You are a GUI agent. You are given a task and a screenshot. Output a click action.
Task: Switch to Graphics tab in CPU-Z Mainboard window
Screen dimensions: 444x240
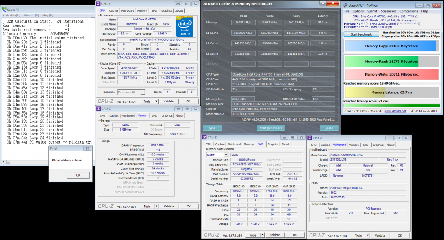[378, 145]
